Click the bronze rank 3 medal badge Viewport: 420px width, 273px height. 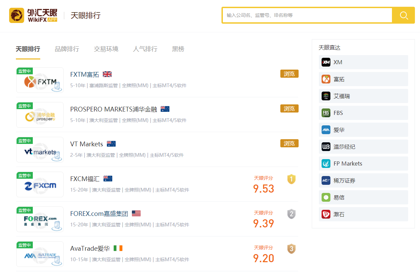tap(291, 249)
